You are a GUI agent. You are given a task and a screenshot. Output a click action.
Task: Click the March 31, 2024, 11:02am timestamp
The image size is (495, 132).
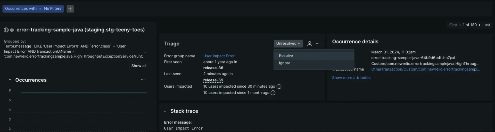tap(393, 52)
